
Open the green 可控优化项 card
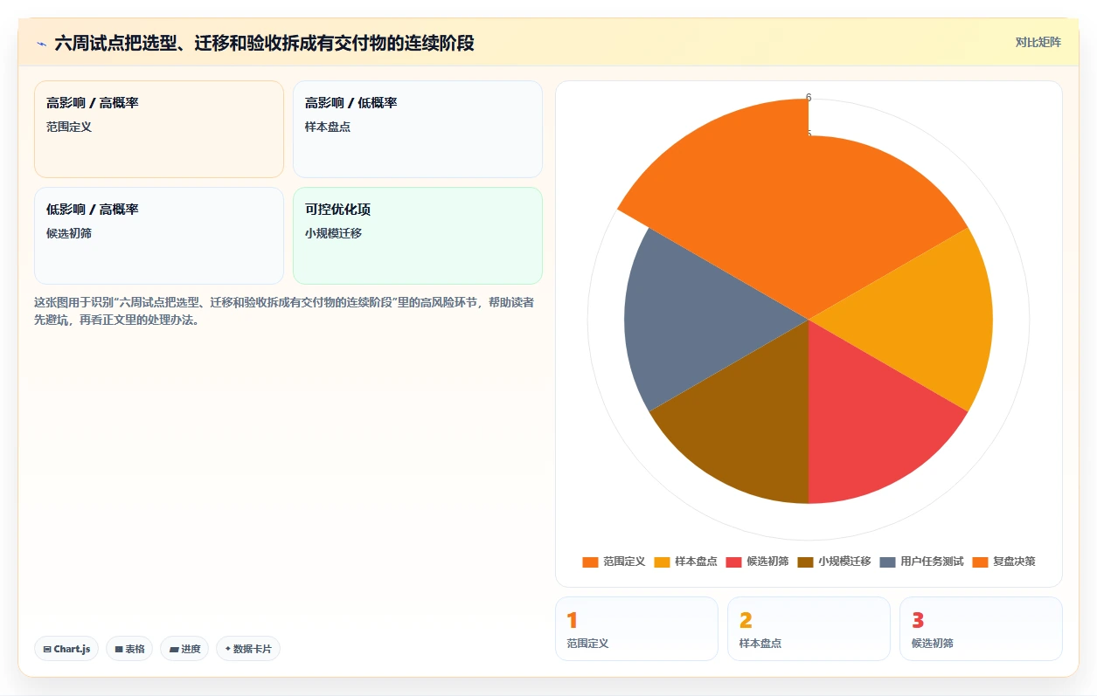[x=418, y=236]
